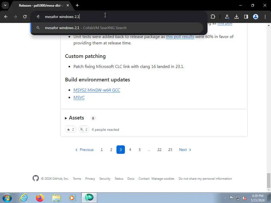Click current page 3 in pagination
Image resolution: width=271 pixels, height=203 pixels.
tap(121, 150)
